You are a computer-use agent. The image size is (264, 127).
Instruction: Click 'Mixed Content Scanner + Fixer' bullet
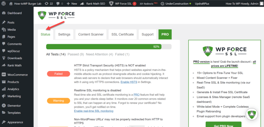pos(217,78)
